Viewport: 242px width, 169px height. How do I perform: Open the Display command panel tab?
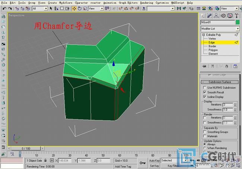point(229,16)
